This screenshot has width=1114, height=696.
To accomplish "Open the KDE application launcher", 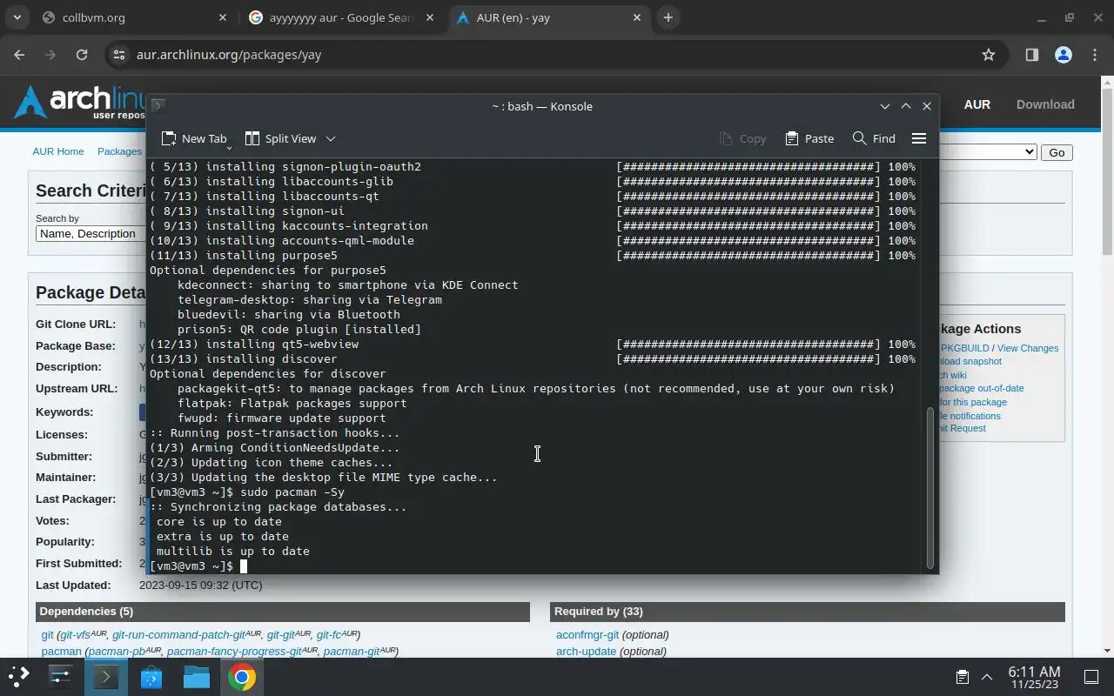I will [19, 676].
